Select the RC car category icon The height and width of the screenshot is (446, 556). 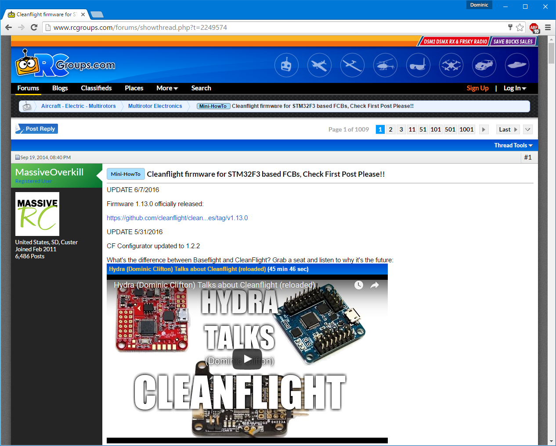484,65
